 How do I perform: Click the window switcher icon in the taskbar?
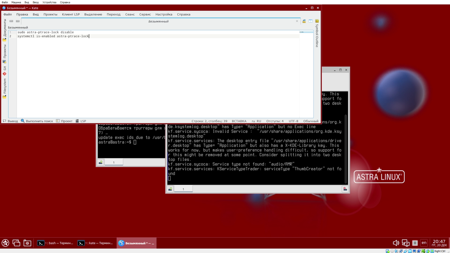(16, 243)
